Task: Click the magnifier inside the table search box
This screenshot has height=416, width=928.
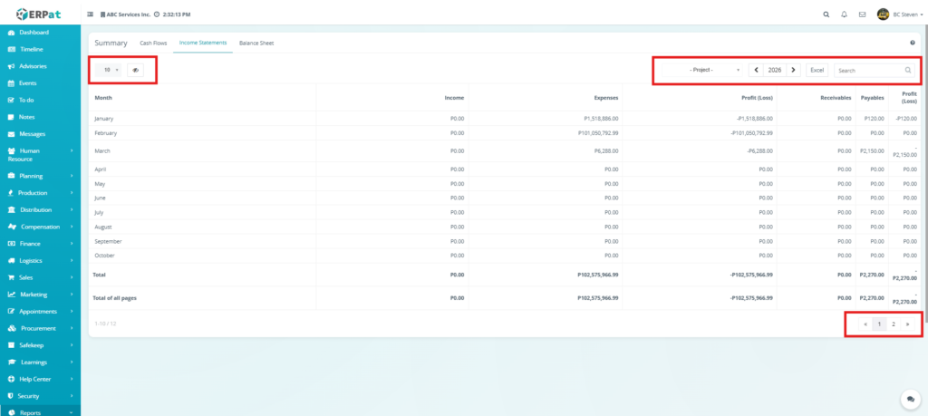Action: click(908, 71)
